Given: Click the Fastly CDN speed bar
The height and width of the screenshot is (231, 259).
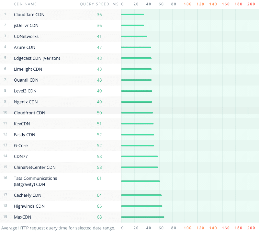Looking at the screenshot, I should pos(138,135).
